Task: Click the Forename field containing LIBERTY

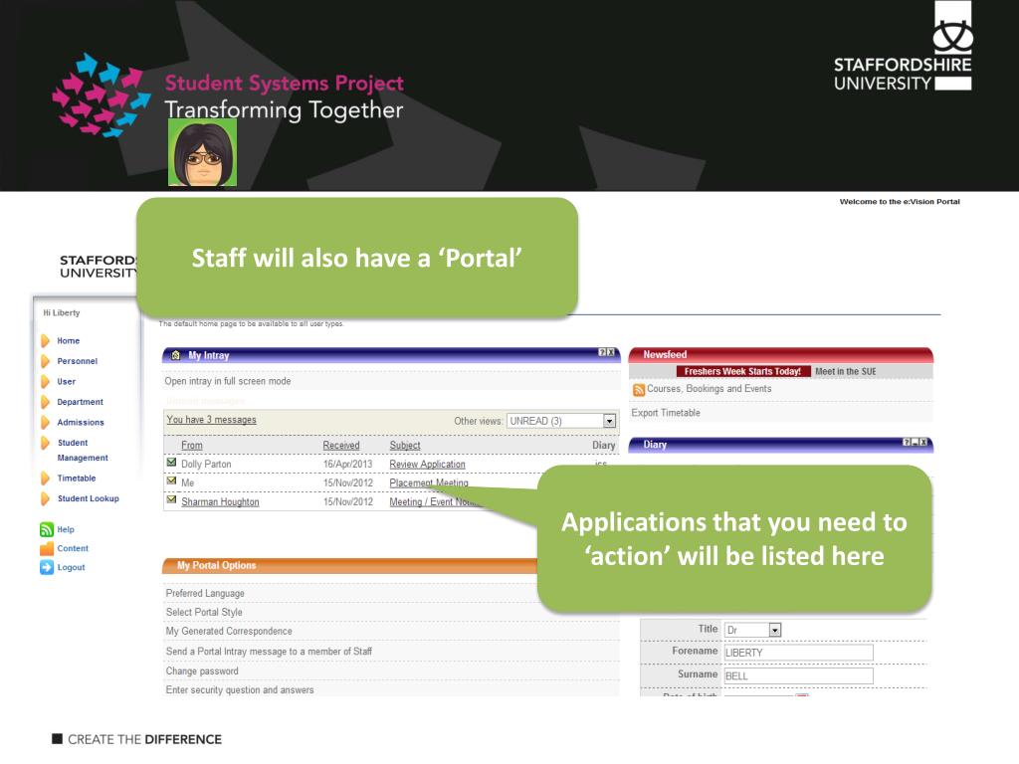Action: (799, 653)
